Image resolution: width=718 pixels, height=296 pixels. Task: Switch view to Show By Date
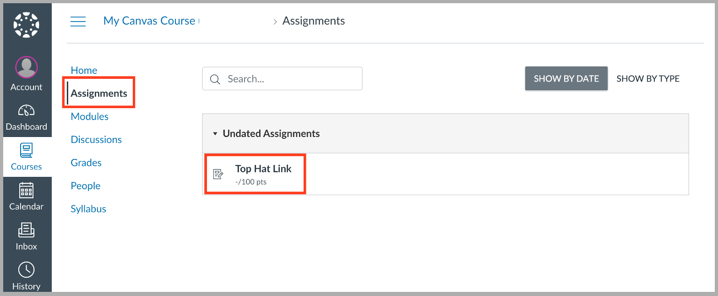(x=566, y=78)
